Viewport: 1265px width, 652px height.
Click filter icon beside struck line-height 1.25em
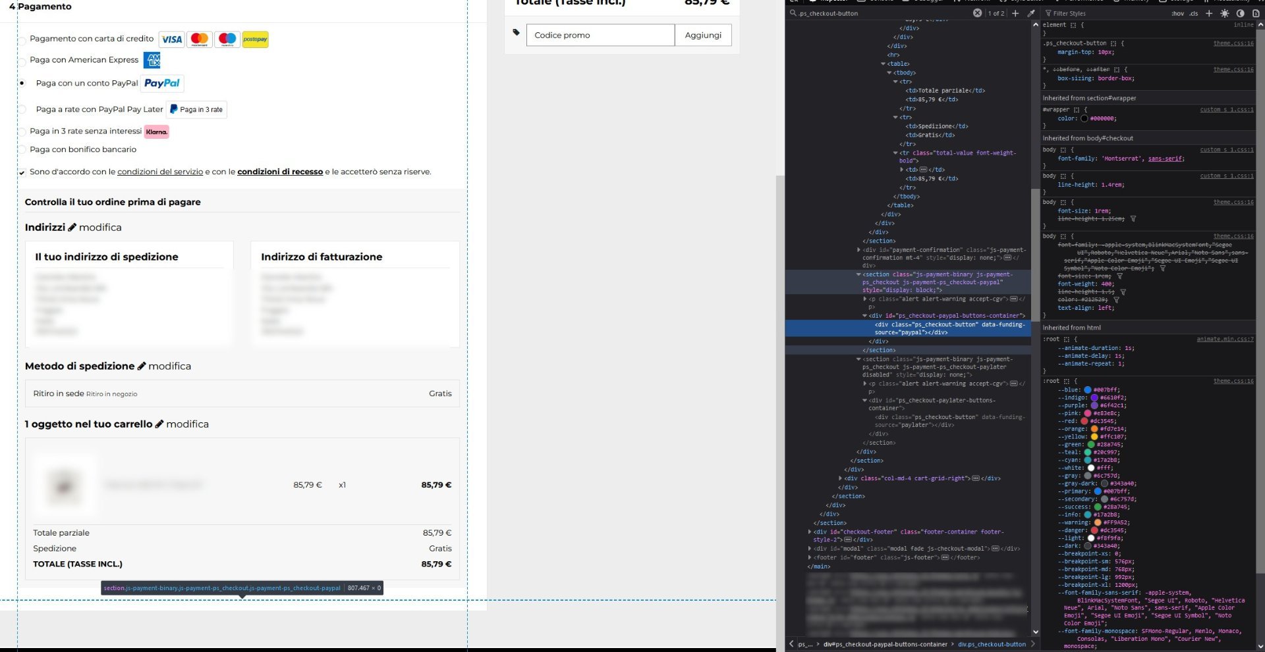tap(1133, 218)
